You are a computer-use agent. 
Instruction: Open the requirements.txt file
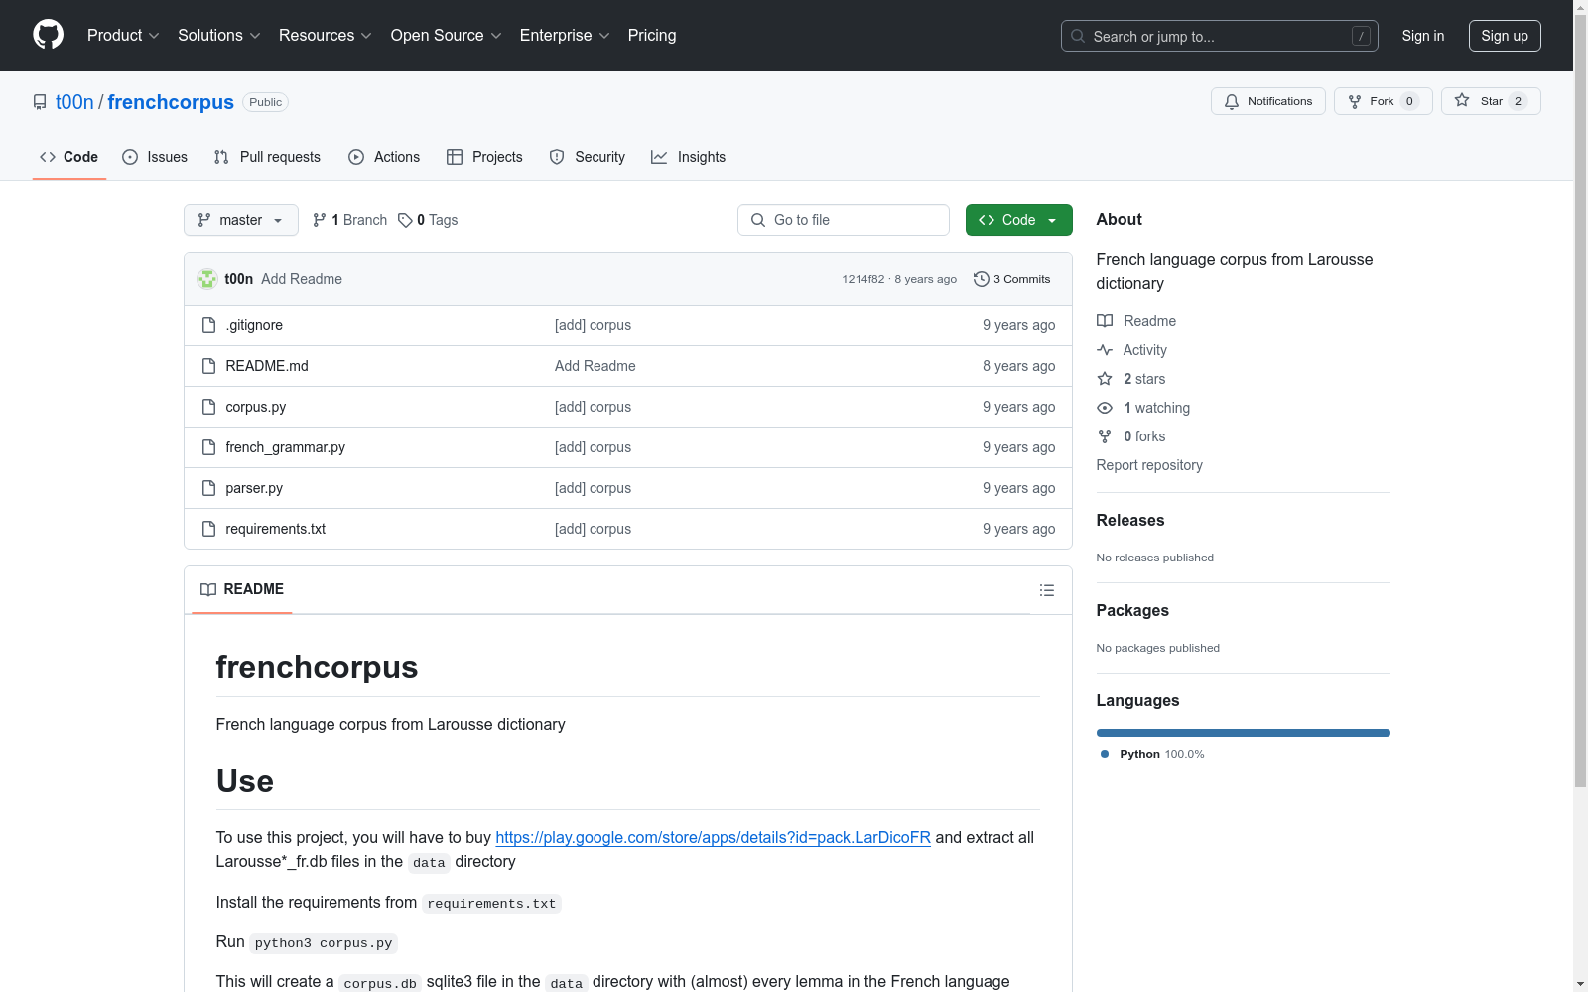(x=275, y=529)
